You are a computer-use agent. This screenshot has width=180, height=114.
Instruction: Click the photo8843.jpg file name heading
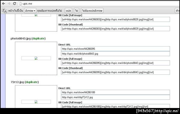click(x=21, y=38)
